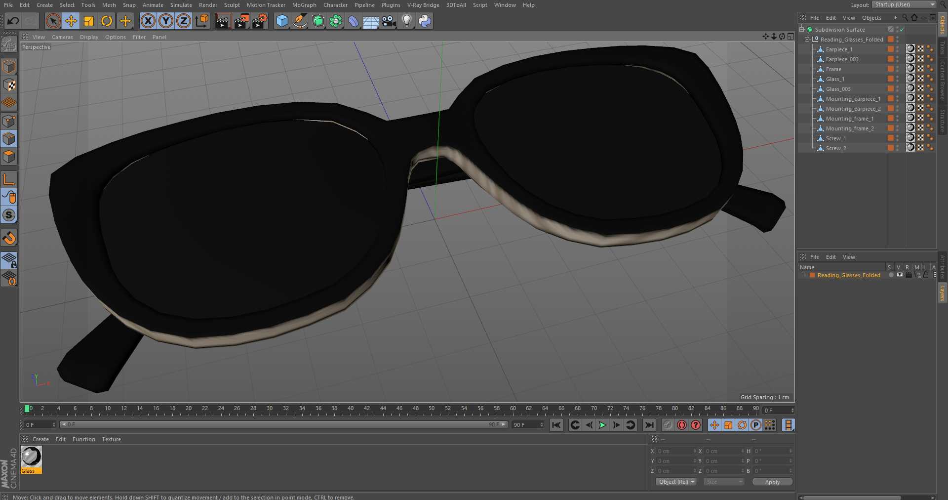
Task: Add a Floor environment object
Action: coord(371,21)
